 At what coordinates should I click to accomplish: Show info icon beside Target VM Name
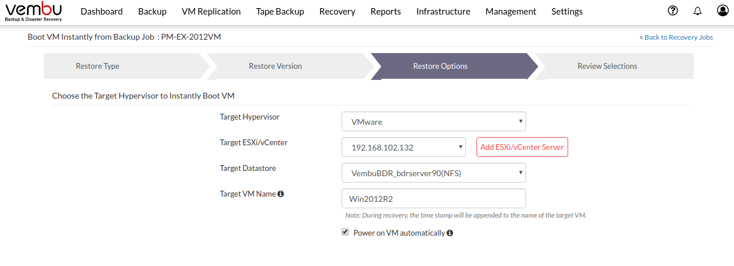281,194
